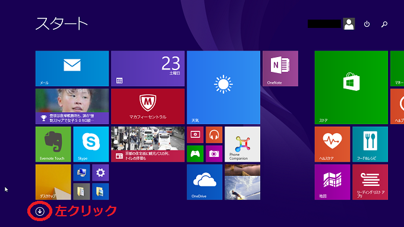Open the Maps tile
Image resolution: width=404 pixels, height=227 pixels.
332,182
